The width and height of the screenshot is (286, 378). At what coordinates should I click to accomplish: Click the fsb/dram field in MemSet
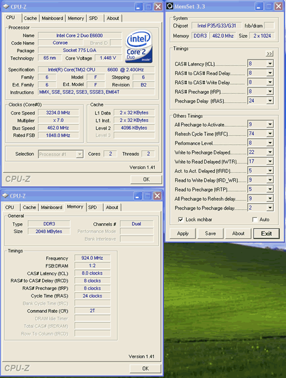point(269,26)
